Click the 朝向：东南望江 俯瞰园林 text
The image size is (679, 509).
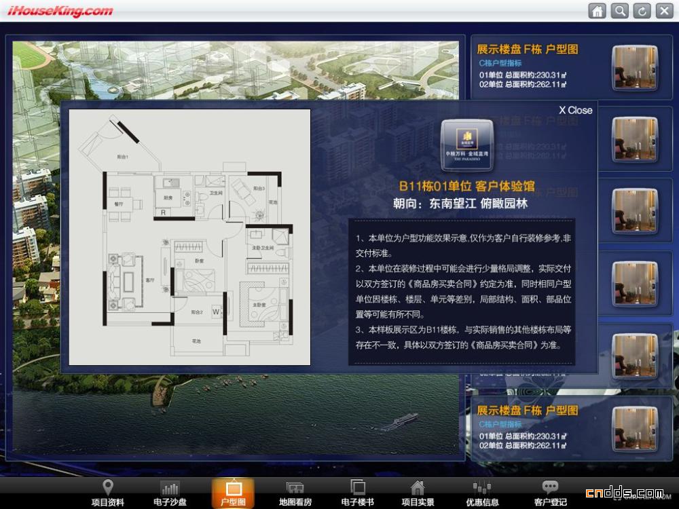pyautogui.click(x=460, y=204)
